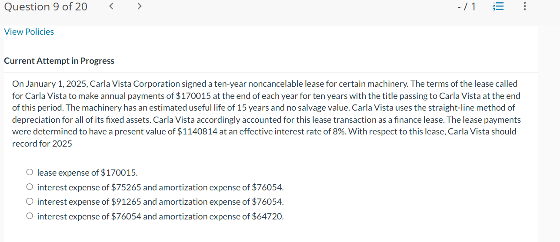This screenshot has height=242, width=560.
Task: Click the '- / 1' score indicator
Action: (x=467, y=7)
